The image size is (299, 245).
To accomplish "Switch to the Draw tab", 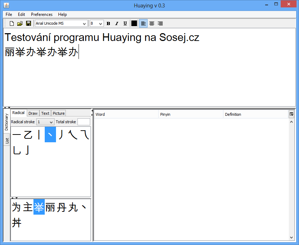I will tap(33, 113).
